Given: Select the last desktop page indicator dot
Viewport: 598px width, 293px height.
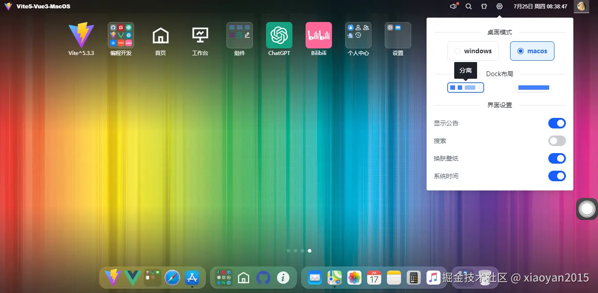Looking at the screenshot, I should pyautogui.click(x=310, y=251).
